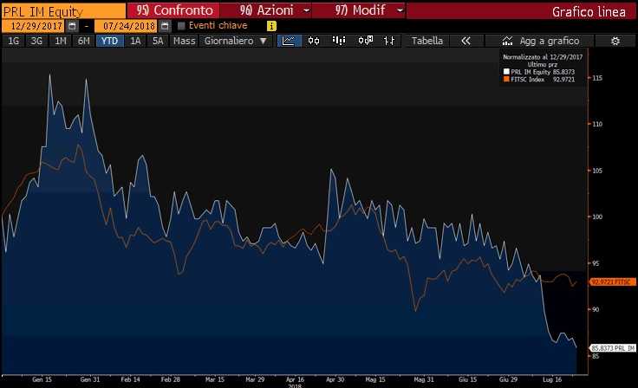The width and height of the screenshot is (638, 388).
Task: Select the 6M time range
Action: 84,41
